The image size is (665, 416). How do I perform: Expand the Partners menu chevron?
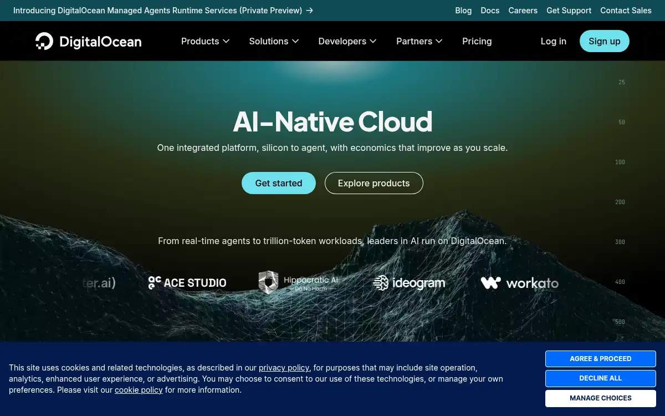pos(439,41)
